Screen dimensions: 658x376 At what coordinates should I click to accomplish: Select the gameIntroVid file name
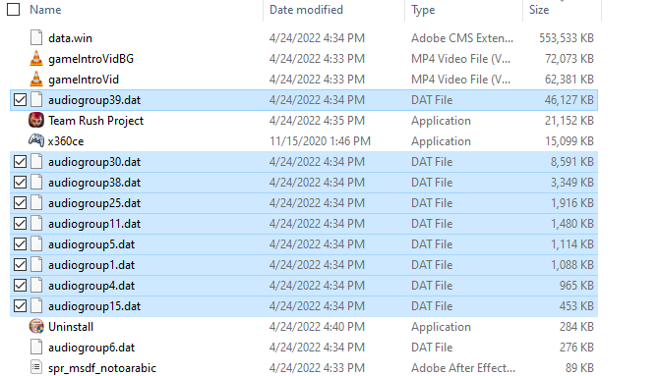[84, 80]
